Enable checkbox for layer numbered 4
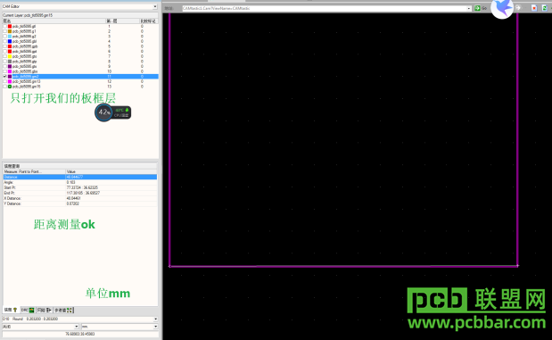Image resolution: width=552 pixels, height=340 pixels. tap(5, 41)
